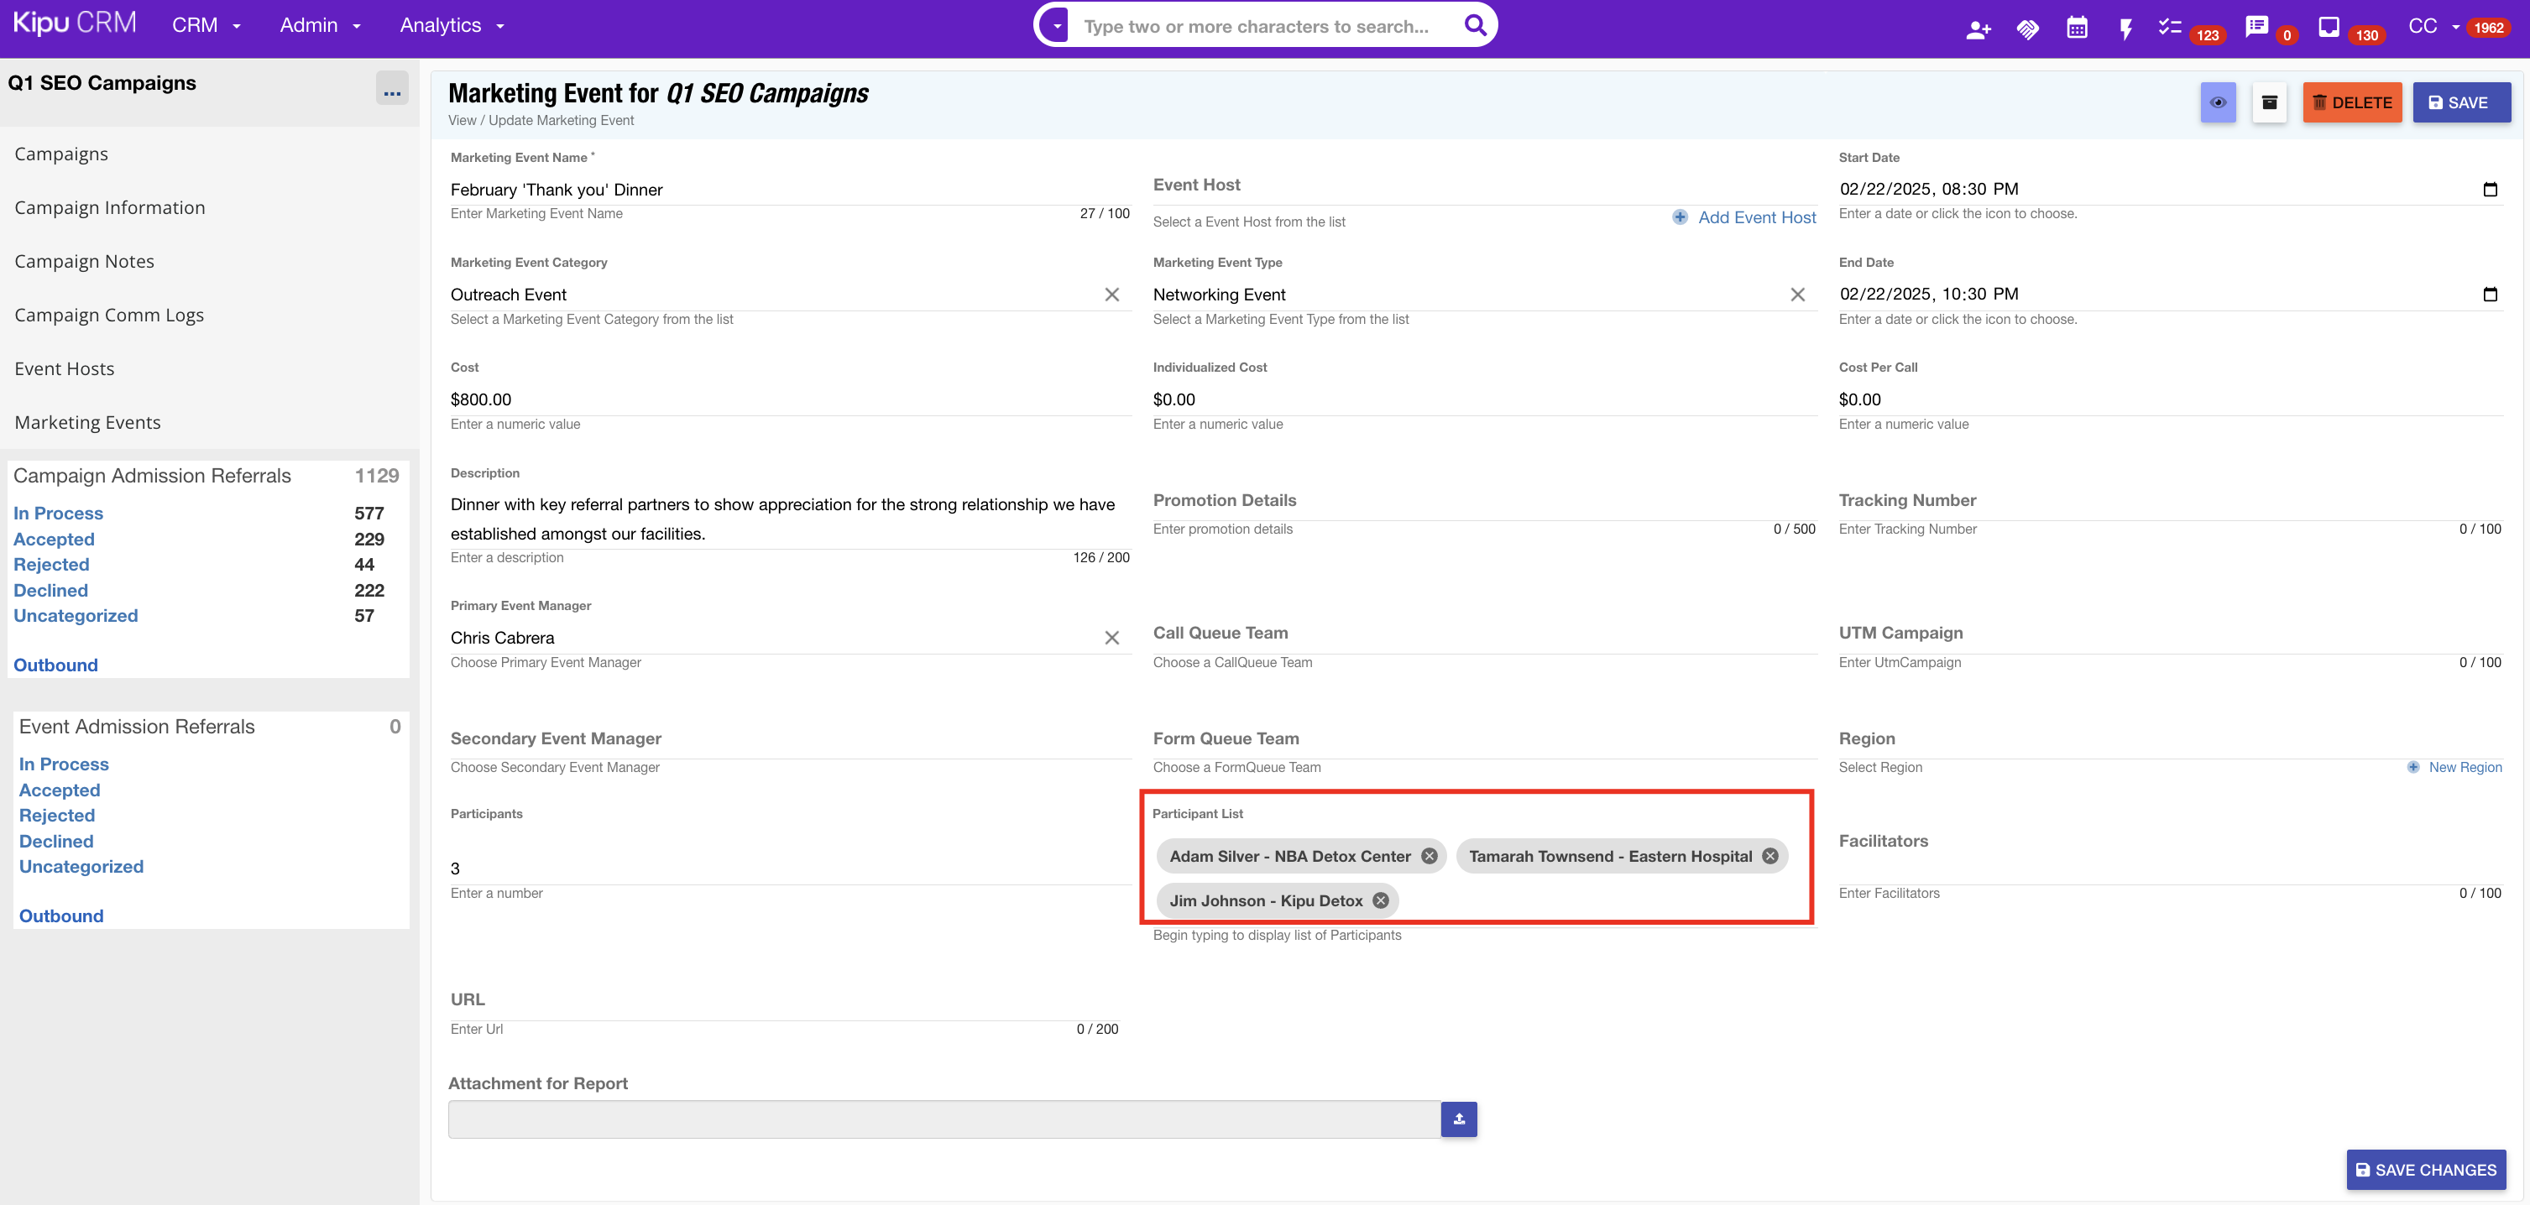The image size is (2530, 1205).
Task: Click the Participants number field
Action: coord(791,869)
